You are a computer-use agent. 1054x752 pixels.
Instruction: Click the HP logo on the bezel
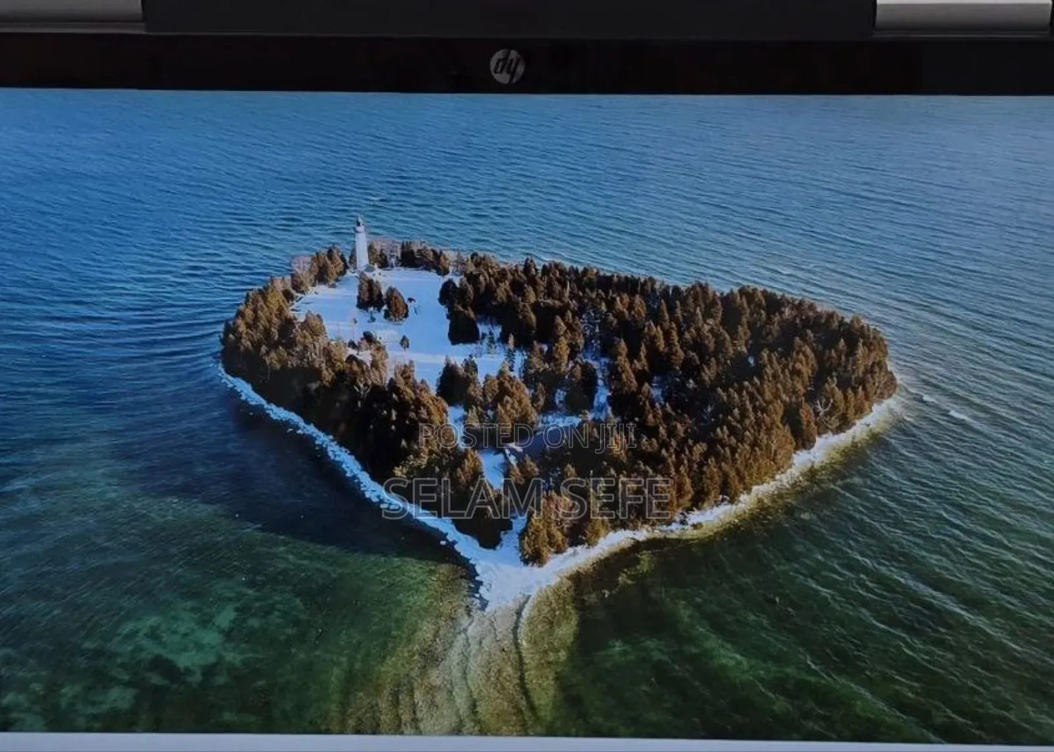coord(507,65)
